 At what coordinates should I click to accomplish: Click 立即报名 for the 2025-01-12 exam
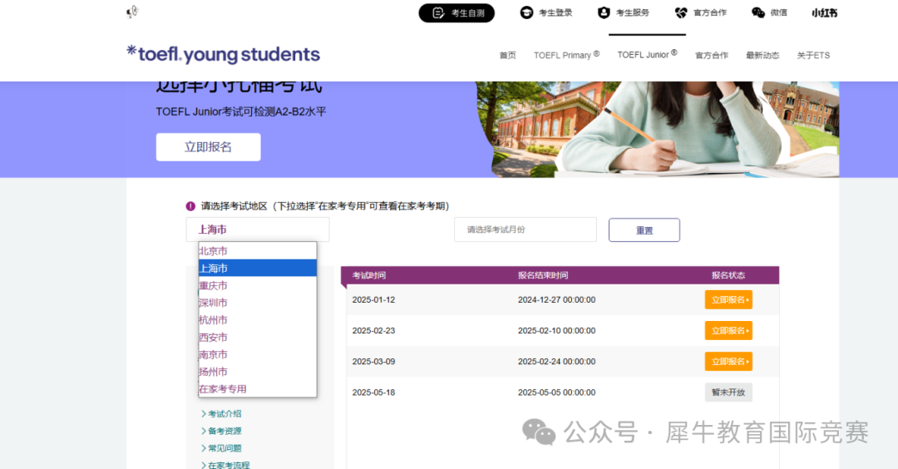point(728,299)
